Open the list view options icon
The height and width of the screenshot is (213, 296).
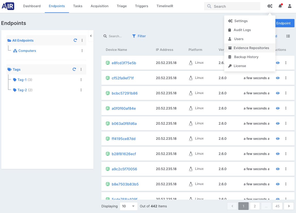[x=288, y=36]
